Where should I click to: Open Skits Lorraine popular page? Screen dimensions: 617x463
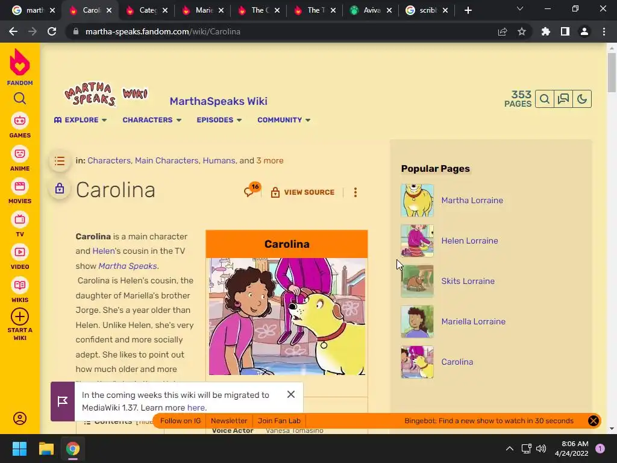point(468,281)
